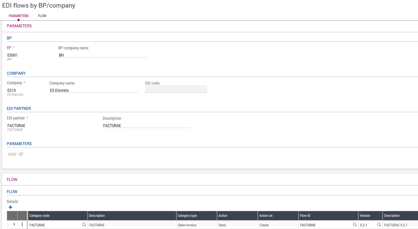Select the PARAMETERS tab
Screen dimensions: 418x229
[x=19, y=16]
